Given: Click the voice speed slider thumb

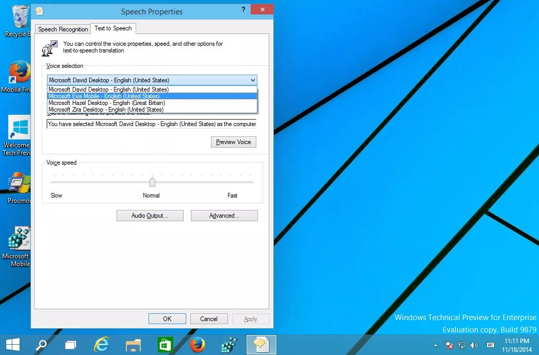Looking at the screenshot, I should [x=152, y=182].
